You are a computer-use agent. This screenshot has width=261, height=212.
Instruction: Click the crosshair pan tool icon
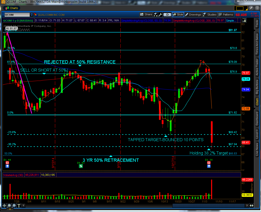coord(4,205)
